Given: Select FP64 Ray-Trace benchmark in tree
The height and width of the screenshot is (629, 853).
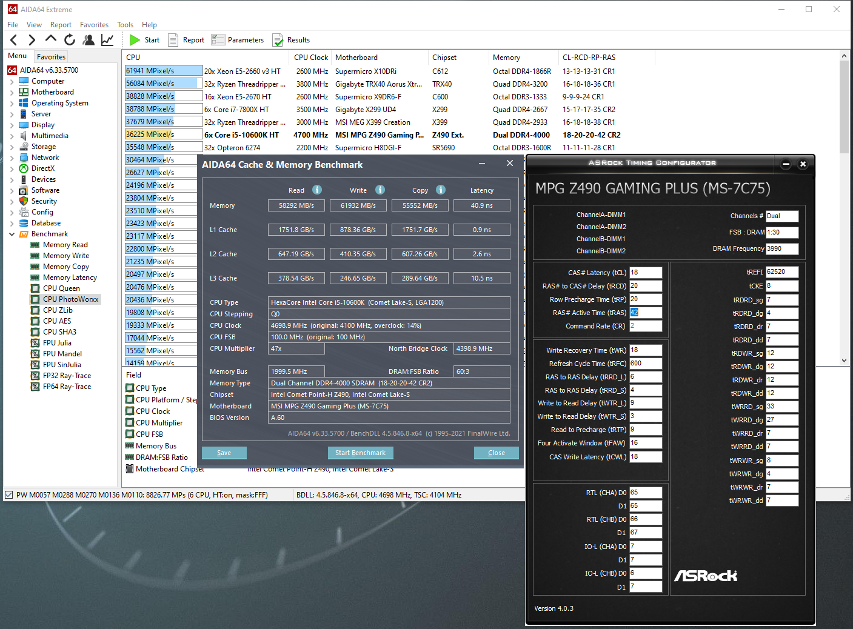Looking at the screenshot, I should tap(67, 387).
